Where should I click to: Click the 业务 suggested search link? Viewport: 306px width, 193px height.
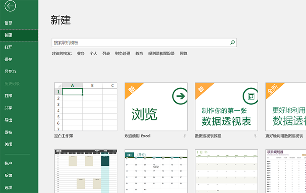[80, 54]
